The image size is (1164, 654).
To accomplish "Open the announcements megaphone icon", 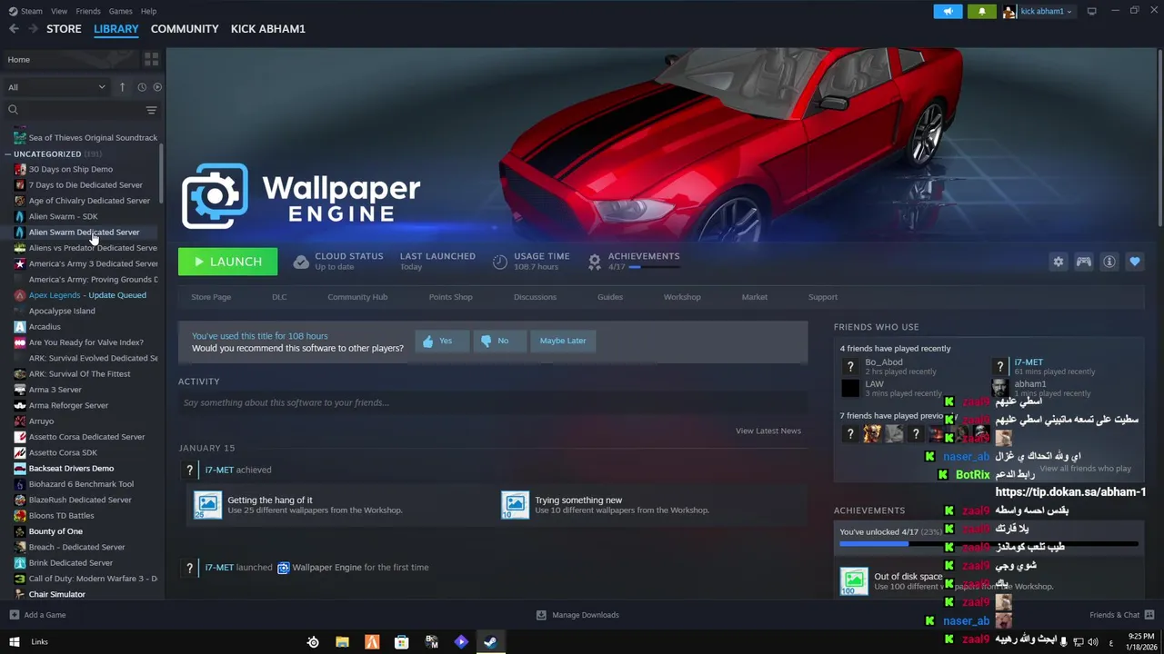I will pyautogui.click(x=948, y=11).
